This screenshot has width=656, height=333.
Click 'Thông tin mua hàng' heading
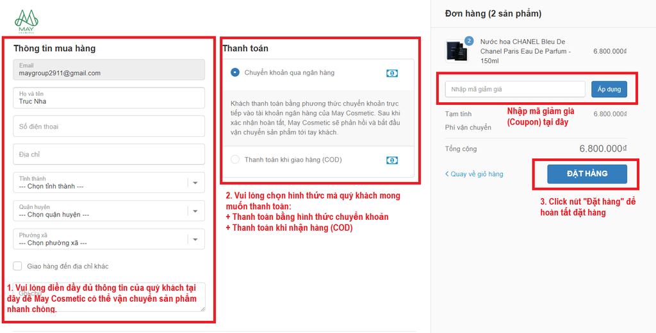(x=54, y=49)
